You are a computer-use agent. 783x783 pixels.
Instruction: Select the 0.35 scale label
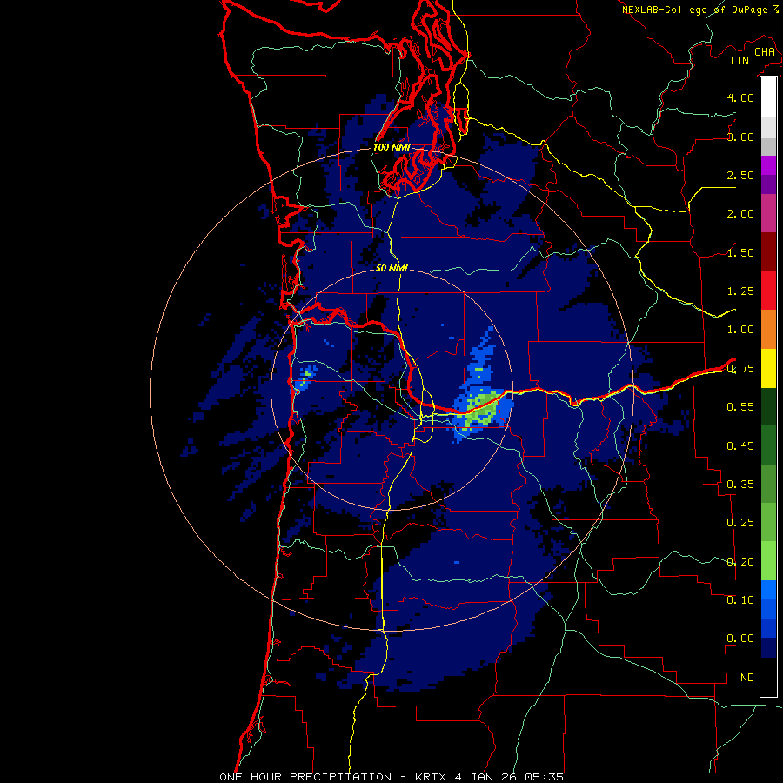pyautogui.click(x=740, y=485)
